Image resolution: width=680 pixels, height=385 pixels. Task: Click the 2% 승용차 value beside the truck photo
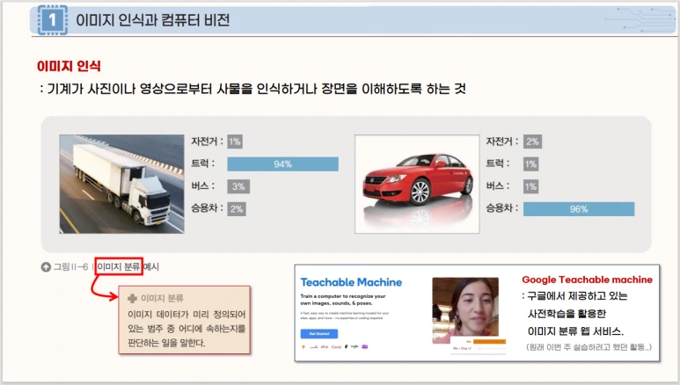237,209
